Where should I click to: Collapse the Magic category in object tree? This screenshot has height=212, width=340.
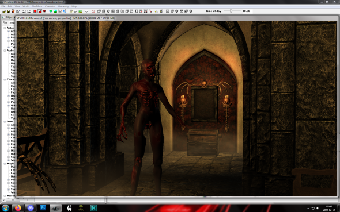click(x=5, y=164)
